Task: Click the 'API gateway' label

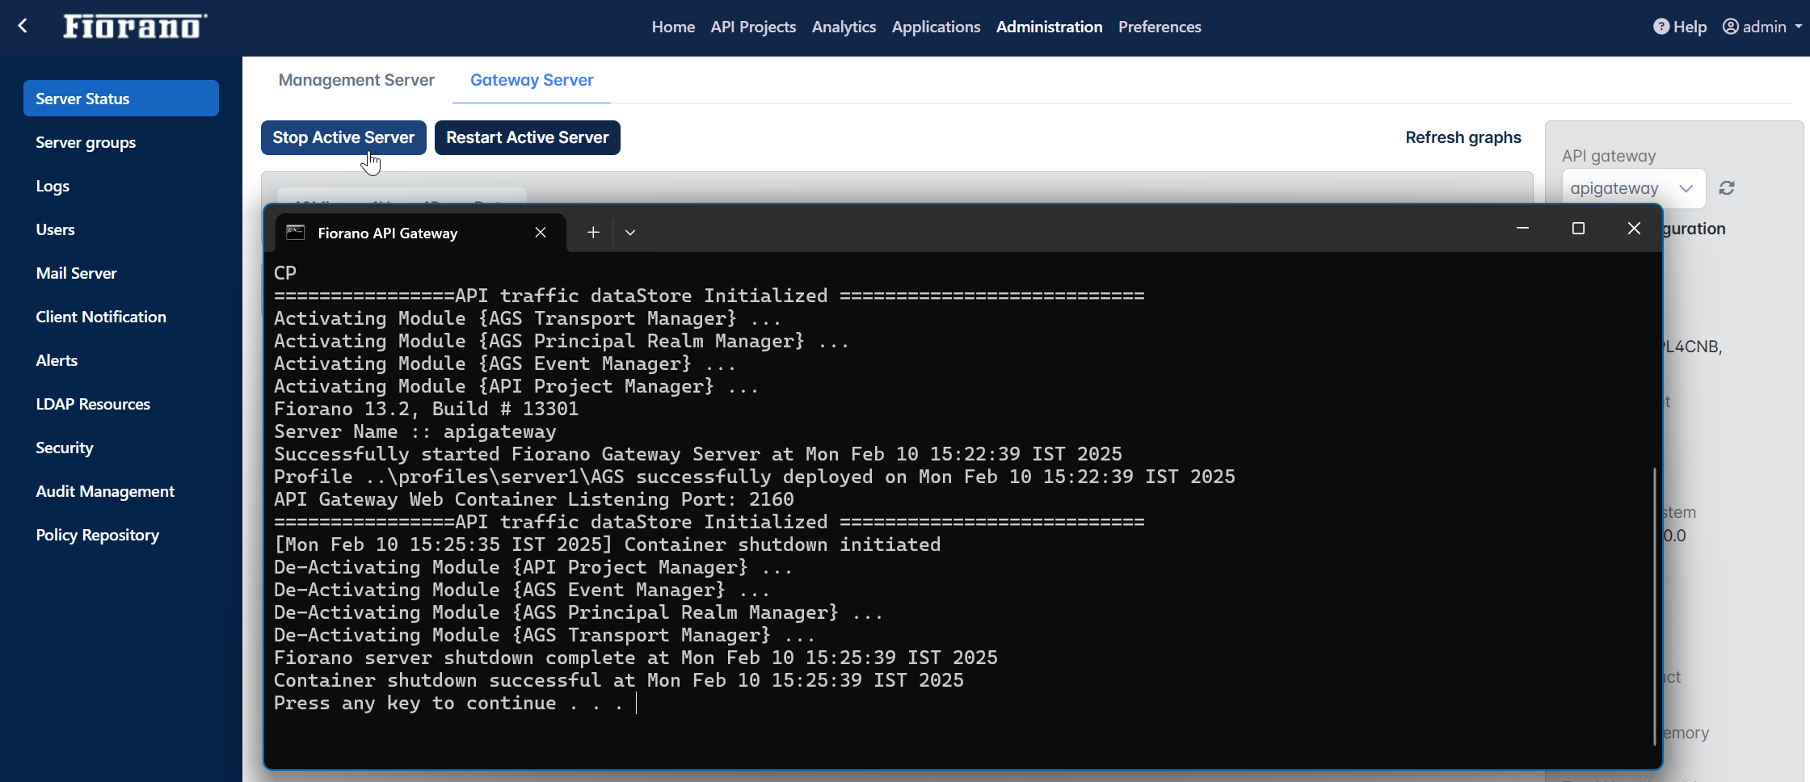Action: click(1609, 156)
